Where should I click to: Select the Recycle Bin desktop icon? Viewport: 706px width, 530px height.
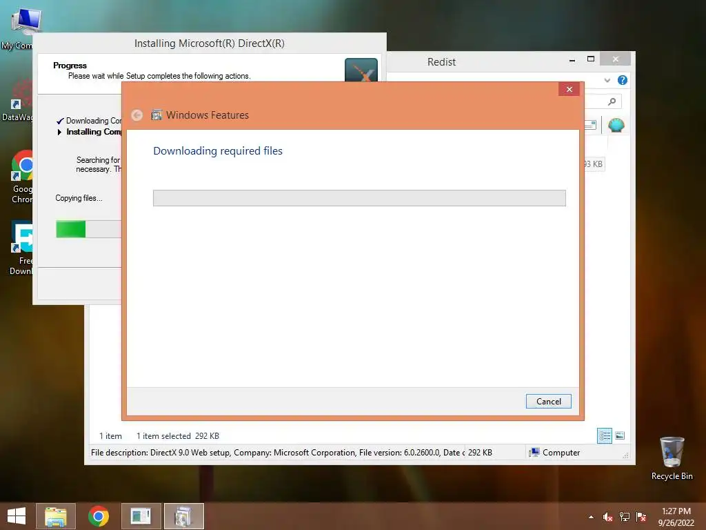pyautogui.click(x=672, y=458)
